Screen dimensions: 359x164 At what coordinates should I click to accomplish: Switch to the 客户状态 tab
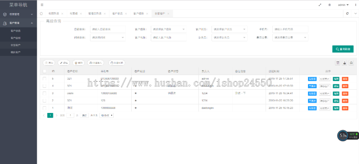116,14
